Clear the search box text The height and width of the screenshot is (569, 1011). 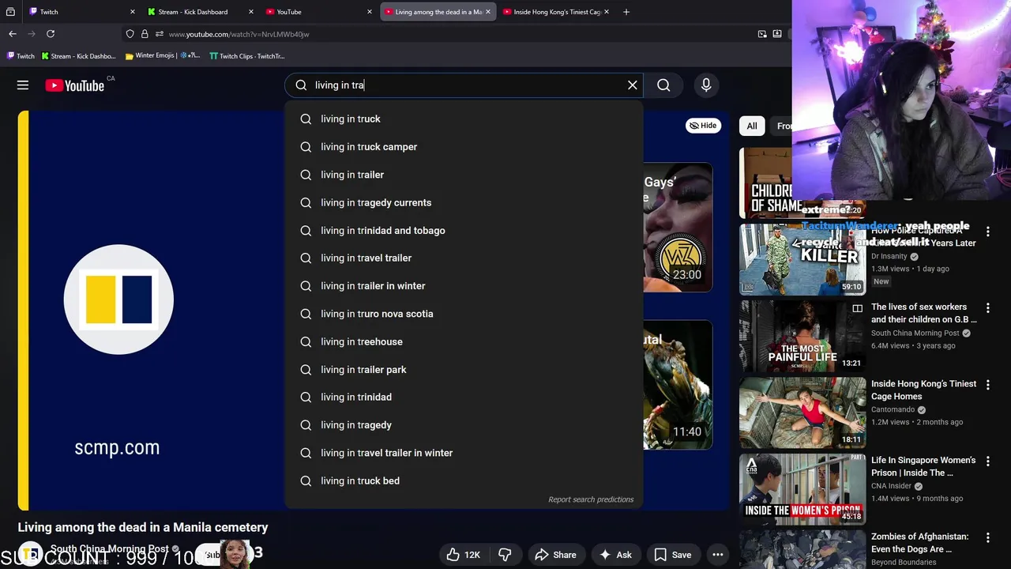632,85
